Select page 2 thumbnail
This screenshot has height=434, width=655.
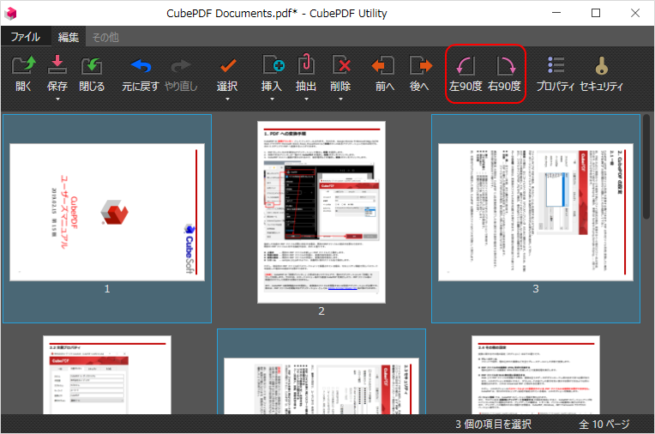pos(321,213)
